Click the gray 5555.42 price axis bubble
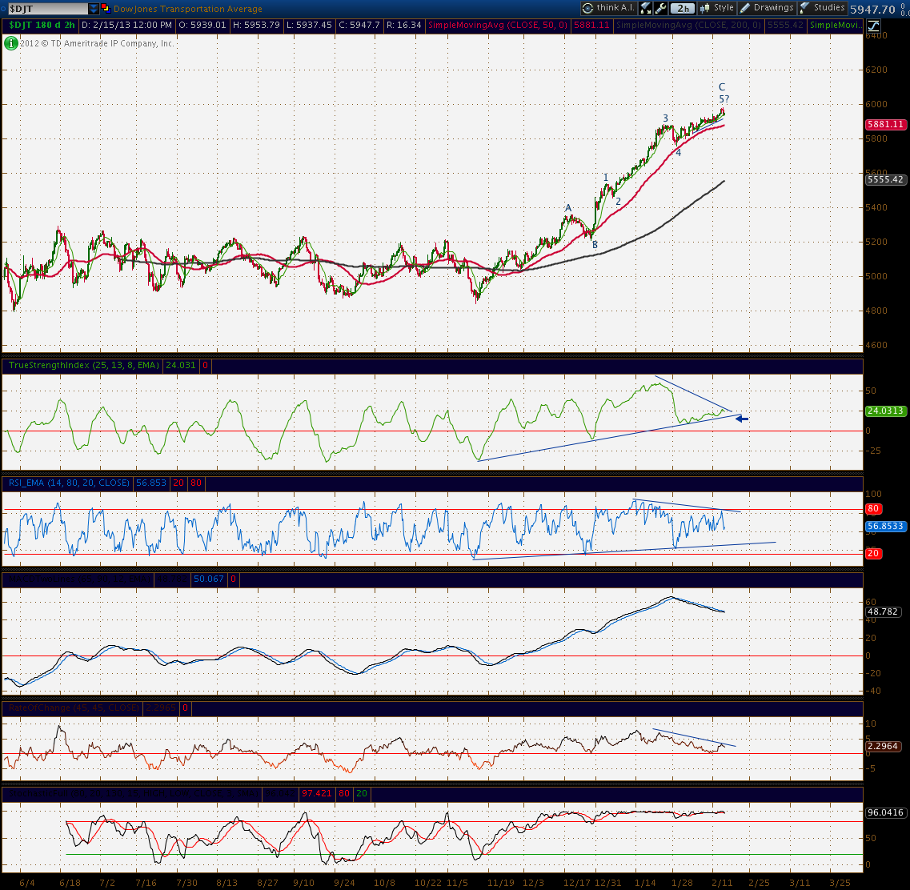Screen dimensions: 910x890 coord(885,180)
